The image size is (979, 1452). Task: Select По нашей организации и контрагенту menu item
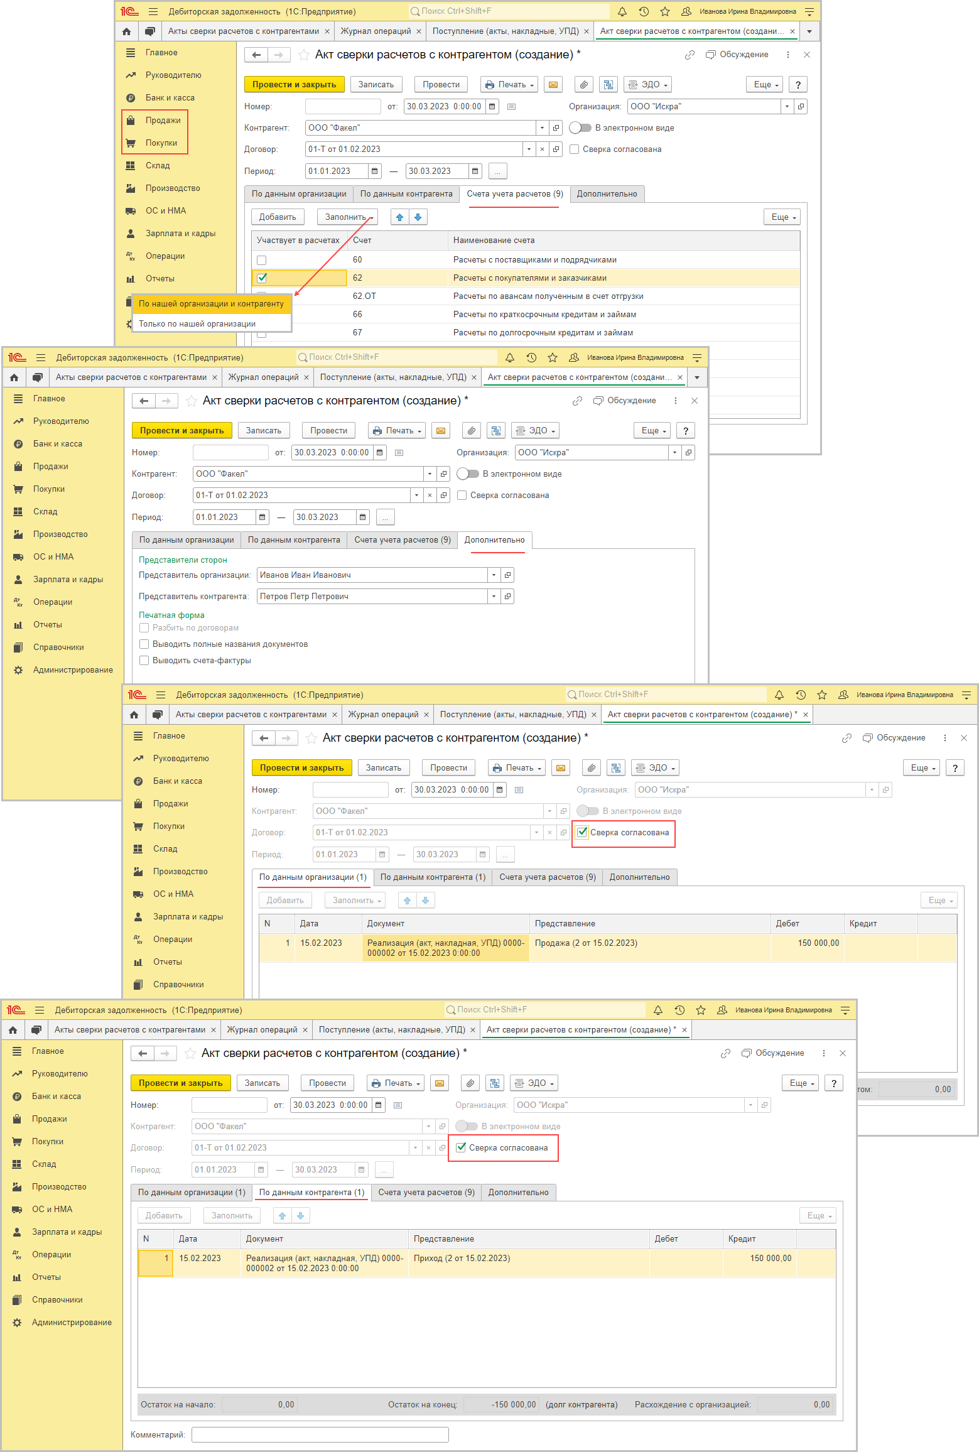tap(212, 304)
